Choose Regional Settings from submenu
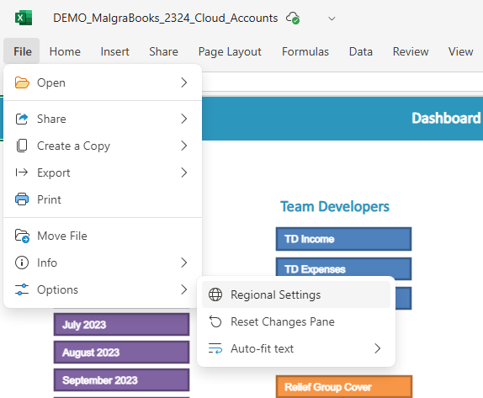Viewport: 483px width, 398px height. pos(296,295)
